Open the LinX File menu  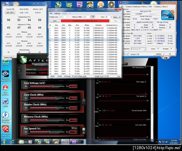click(x=51, y=13)
